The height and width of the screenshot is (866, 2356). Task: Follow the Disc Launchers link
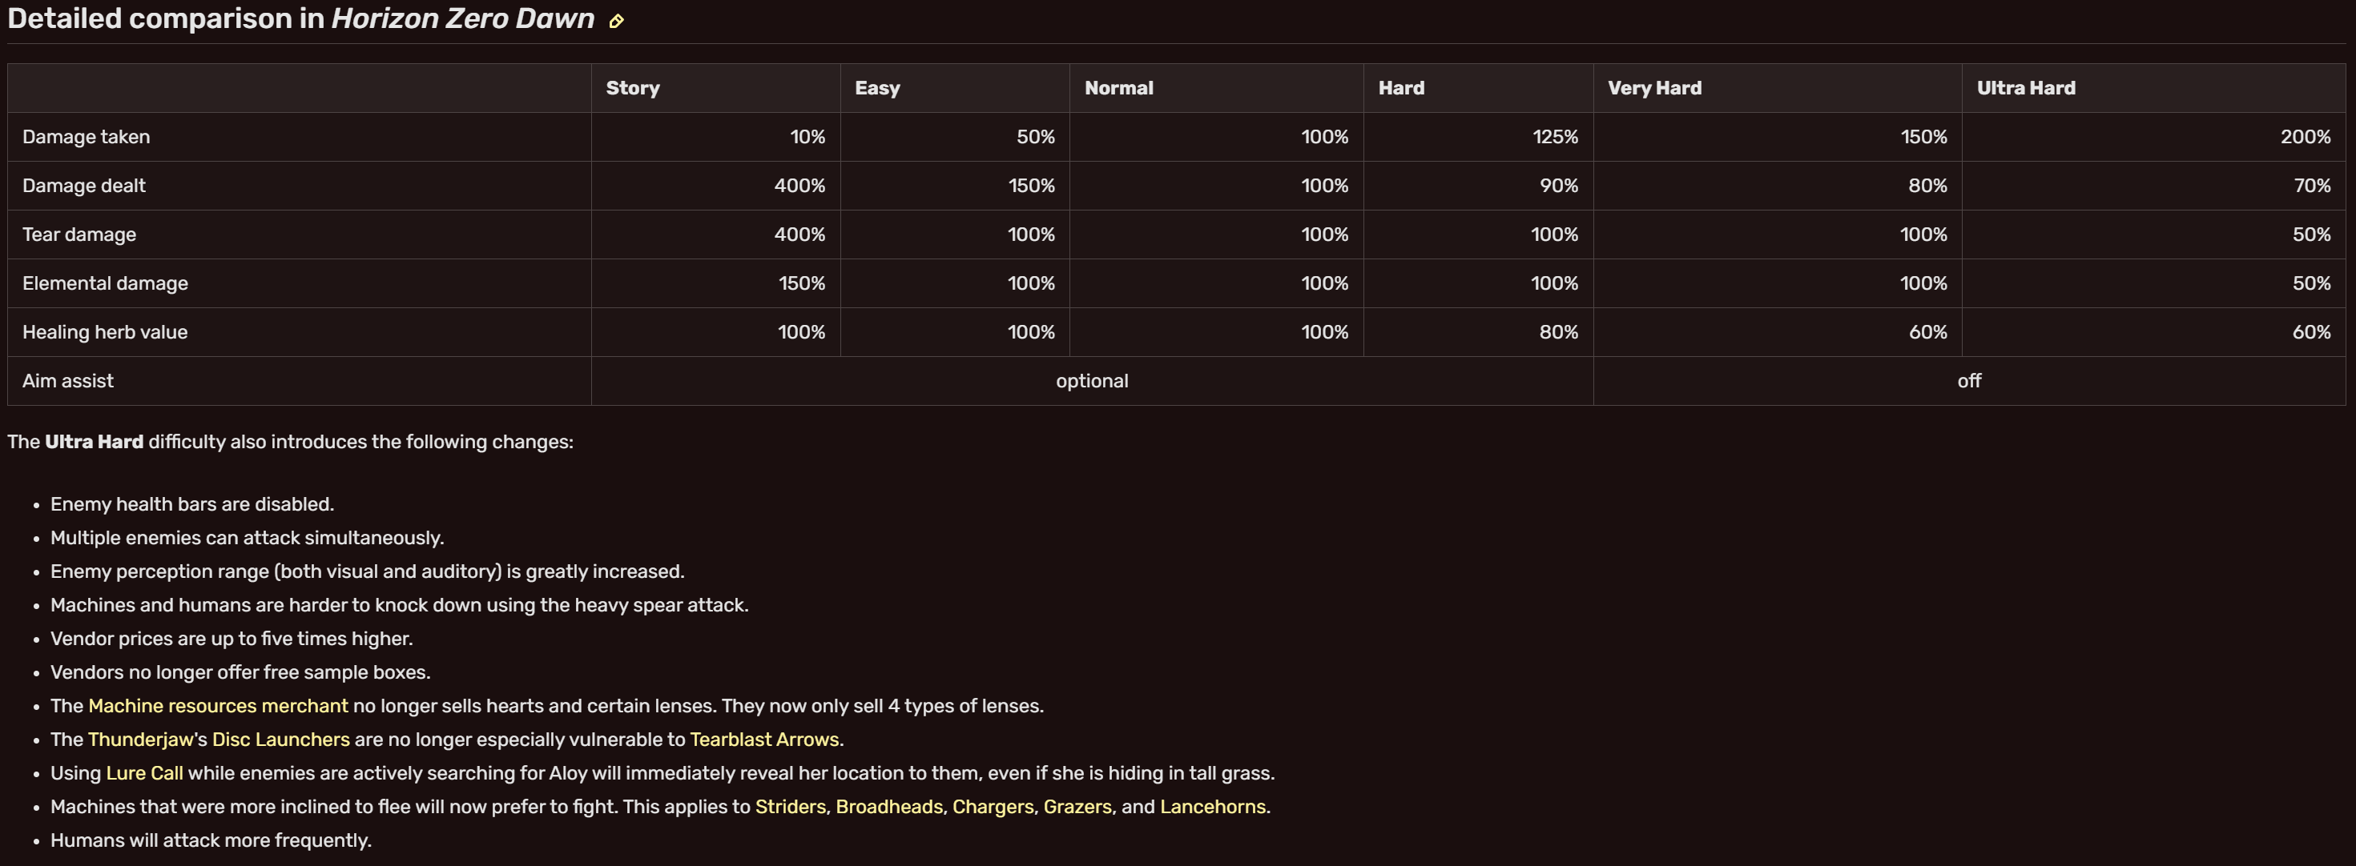[280, 739]
